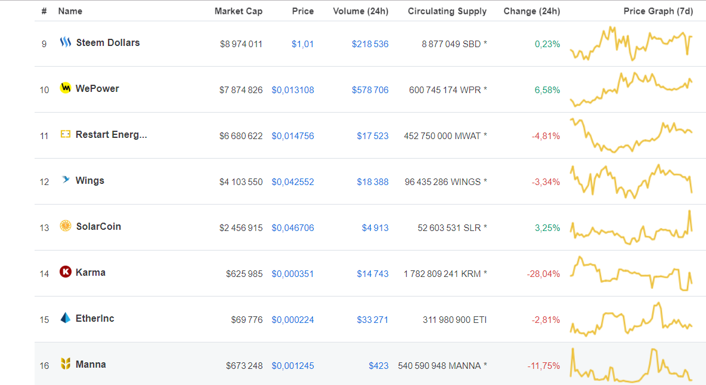Screen dimensions: 706x385
Task: Click Wings volume $18 388
Action: [372, 182]
